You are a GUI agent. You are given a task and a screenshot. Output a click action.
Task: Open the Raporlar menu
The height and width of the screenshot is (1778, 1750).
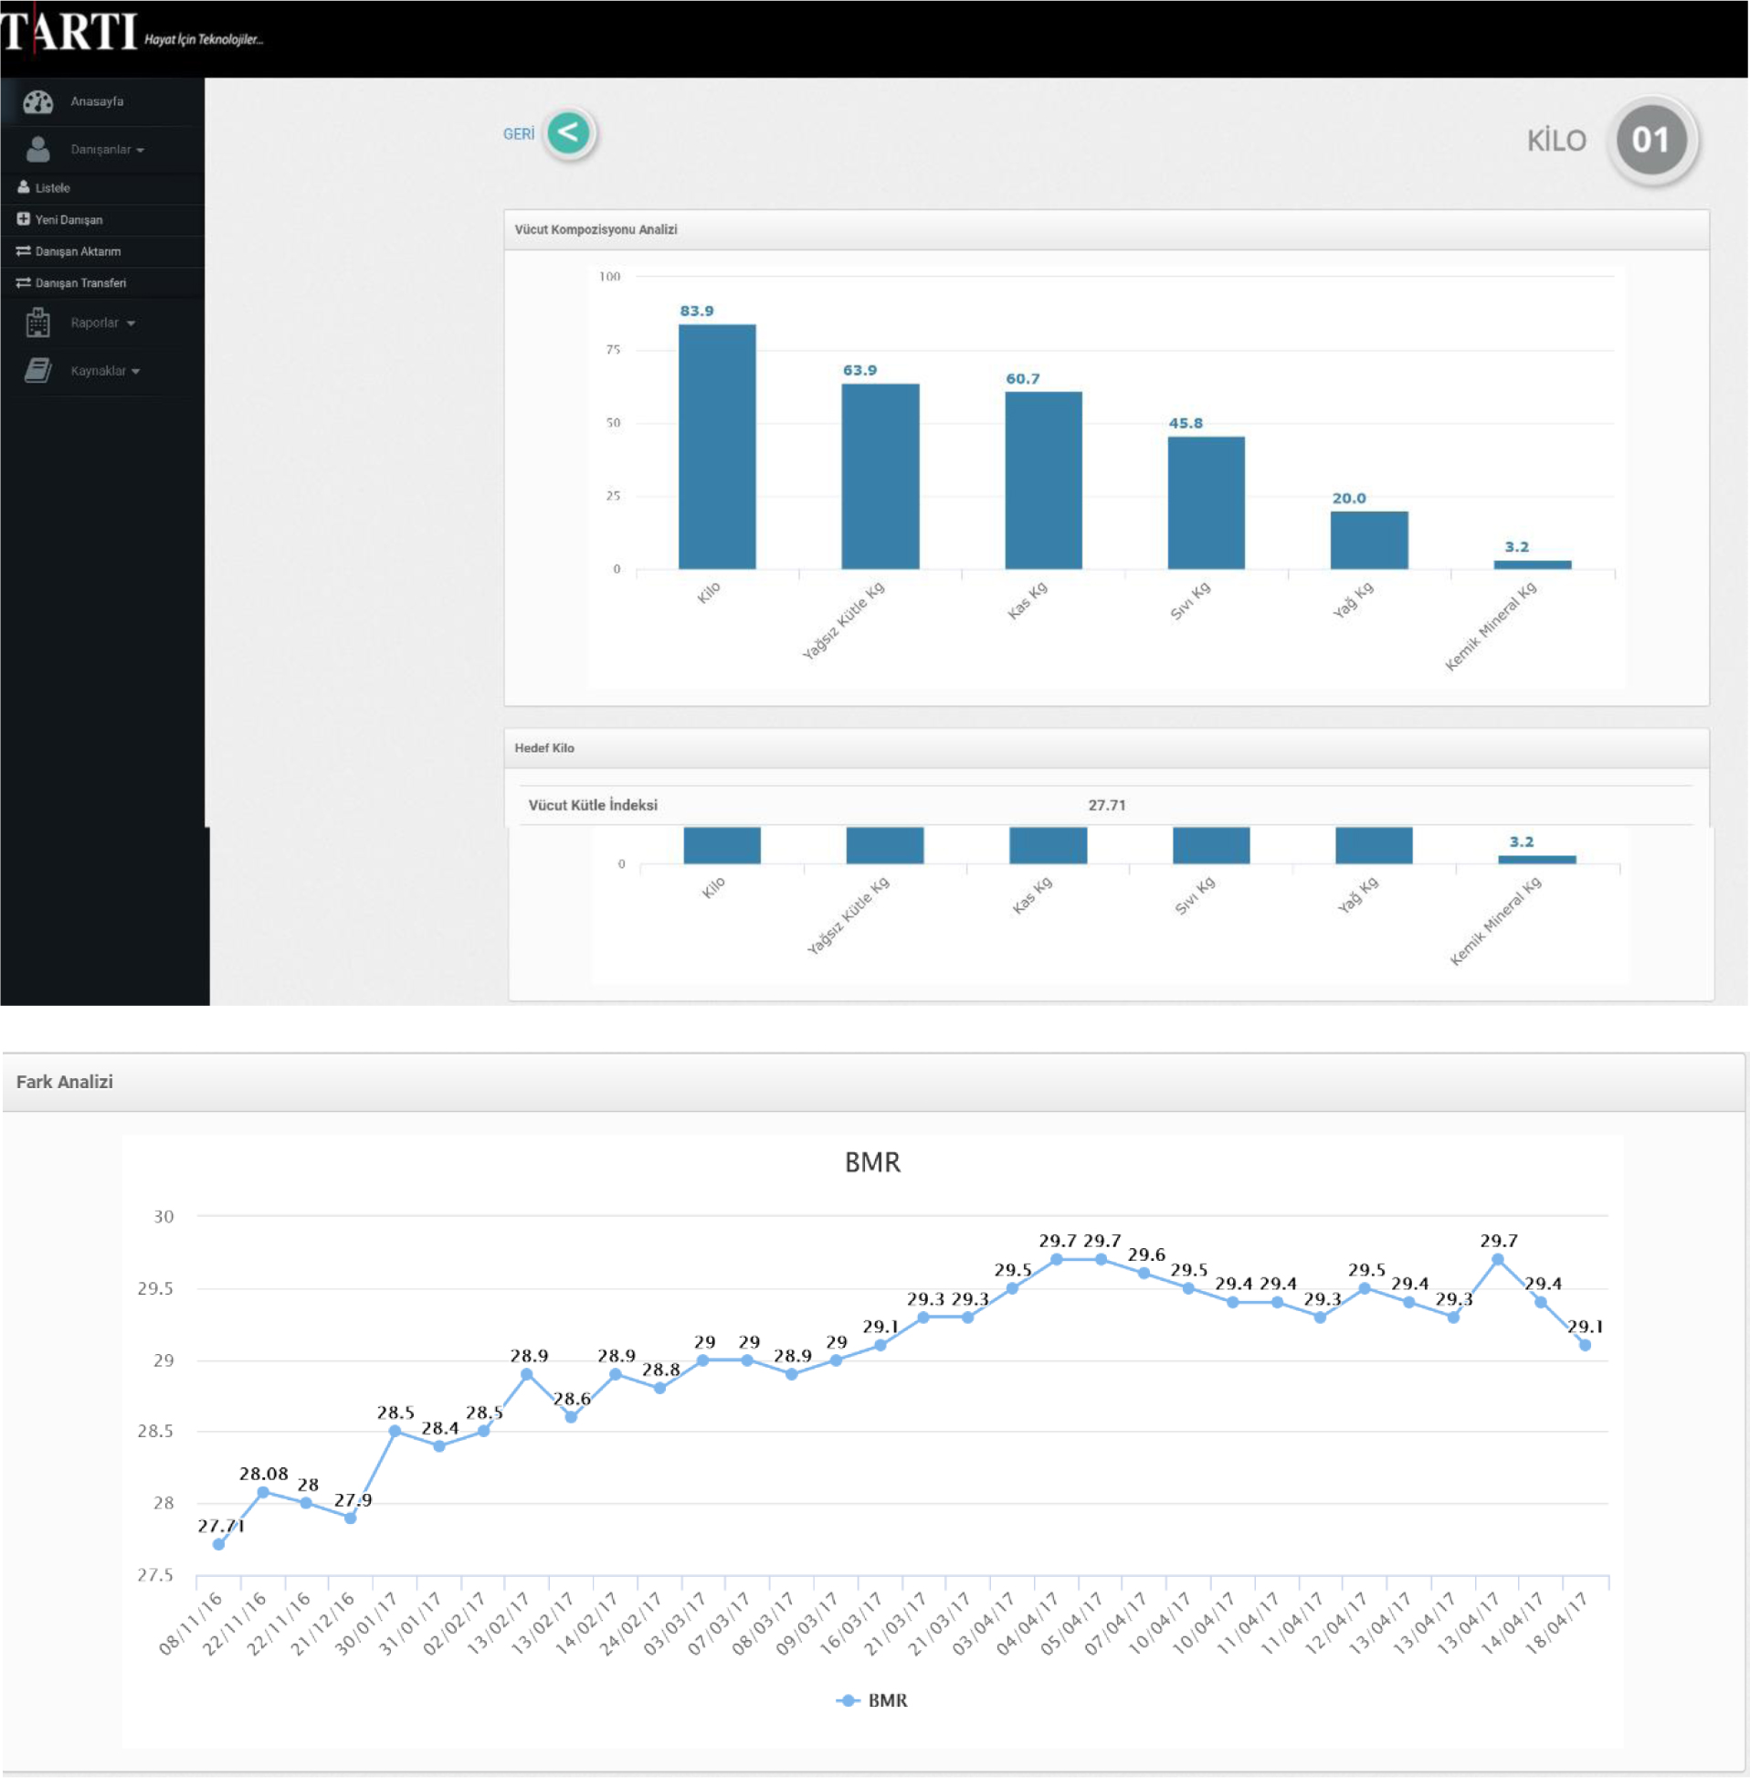(95, 323)
